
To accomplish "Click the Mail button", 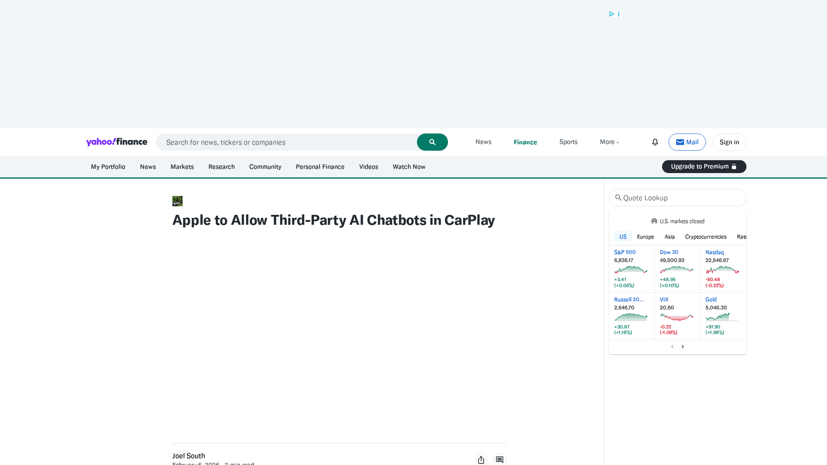I will (687, 142).
